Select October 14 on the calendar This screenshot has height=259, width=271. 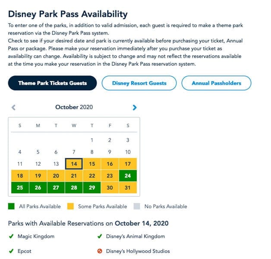[x=73, y=164]
